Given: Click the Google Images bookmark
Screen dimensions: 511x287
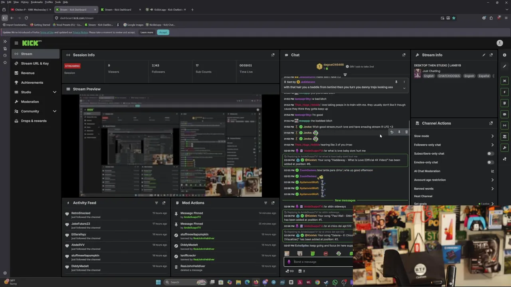Looking at the screenshot, I should coord(133,25).
